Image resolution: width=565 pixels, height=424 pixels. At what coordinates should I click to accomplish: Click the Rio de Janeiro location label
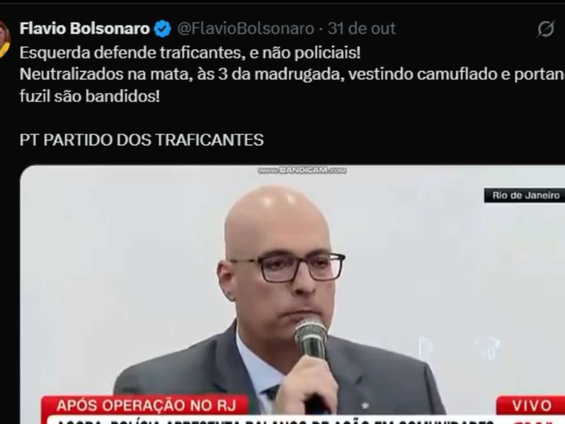[525, 195]
